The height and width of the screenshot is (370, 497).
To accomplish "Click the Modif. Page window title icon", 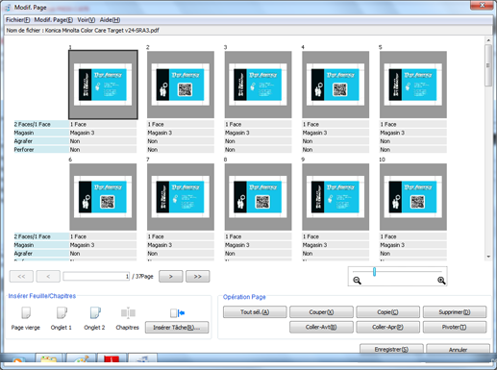I will coord(8,8).
